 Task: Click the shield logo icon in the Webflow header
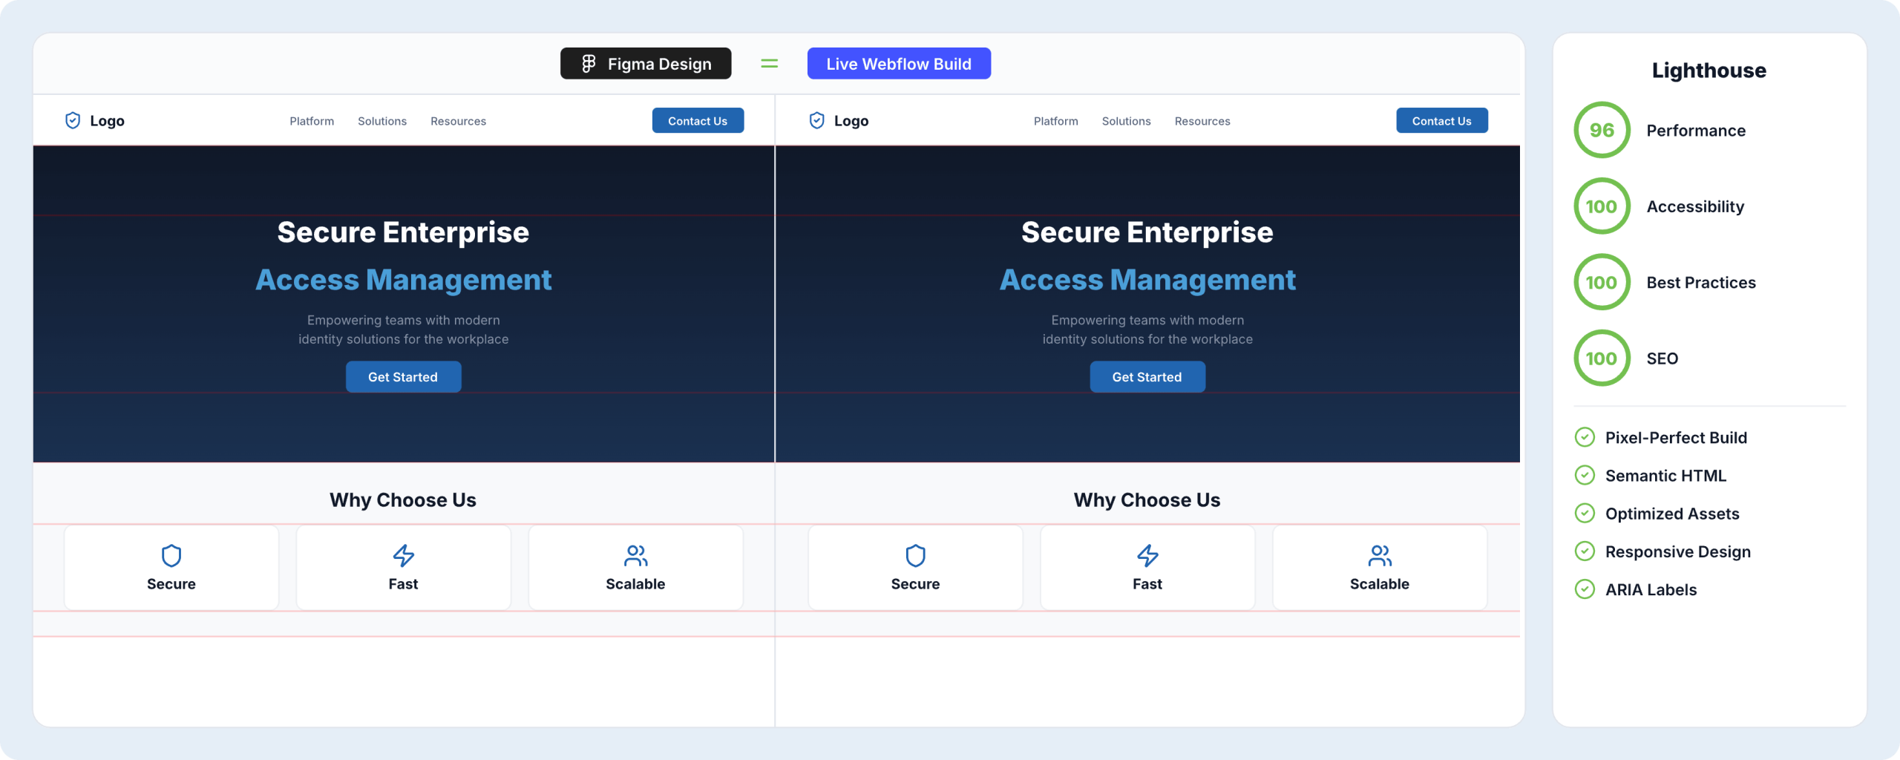[x=816, y=119]
